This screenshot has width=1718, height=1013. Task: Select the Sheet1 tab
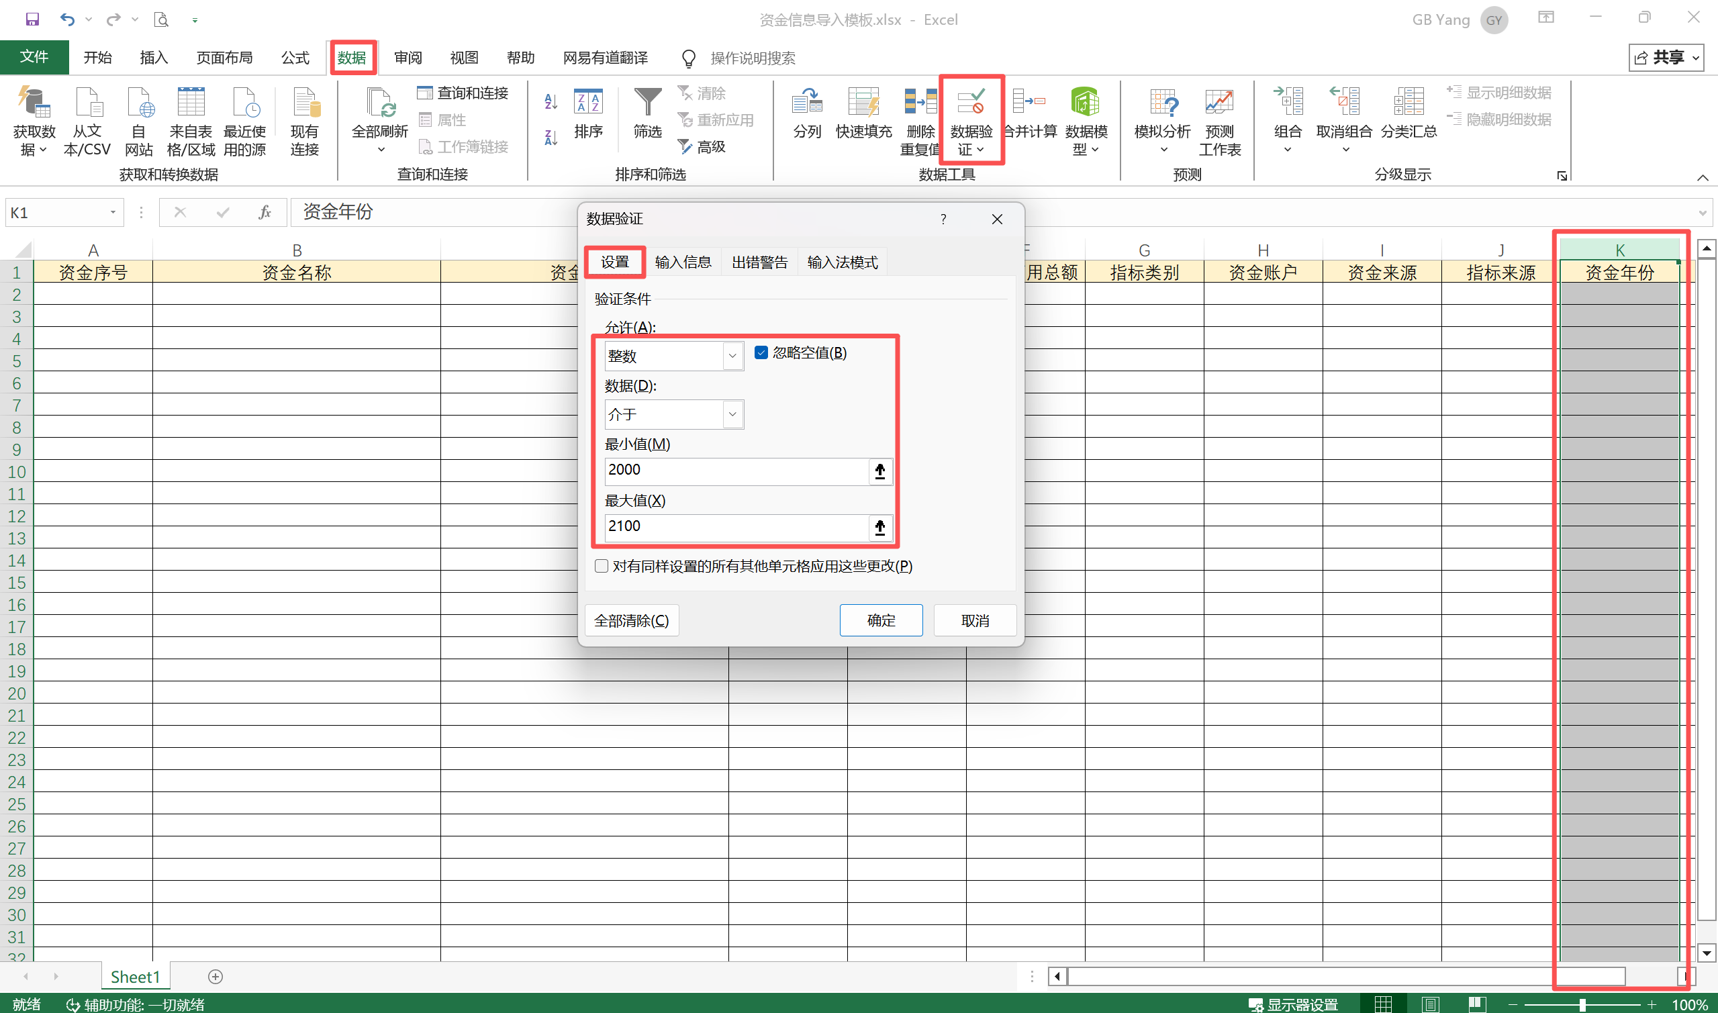[x=135, y=976]
